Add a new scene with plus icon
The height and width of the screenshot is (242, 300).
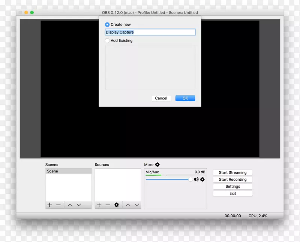click(49, 205)
